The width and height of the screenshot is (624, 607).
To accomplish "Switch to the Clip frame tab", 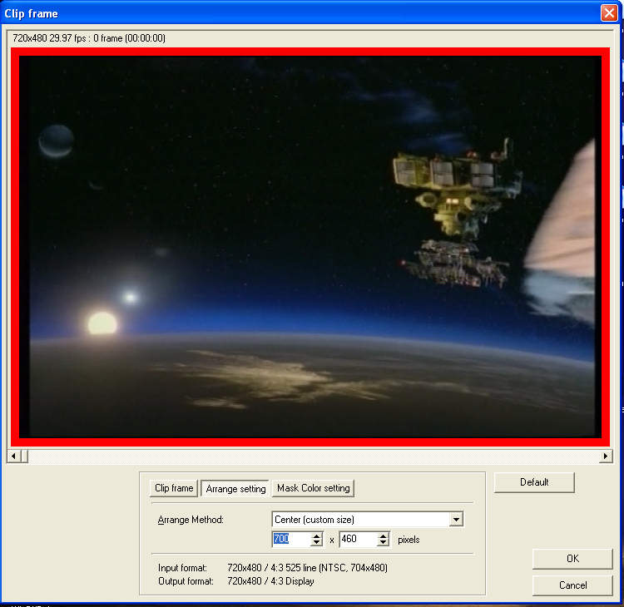I will (x=174, y=488).
